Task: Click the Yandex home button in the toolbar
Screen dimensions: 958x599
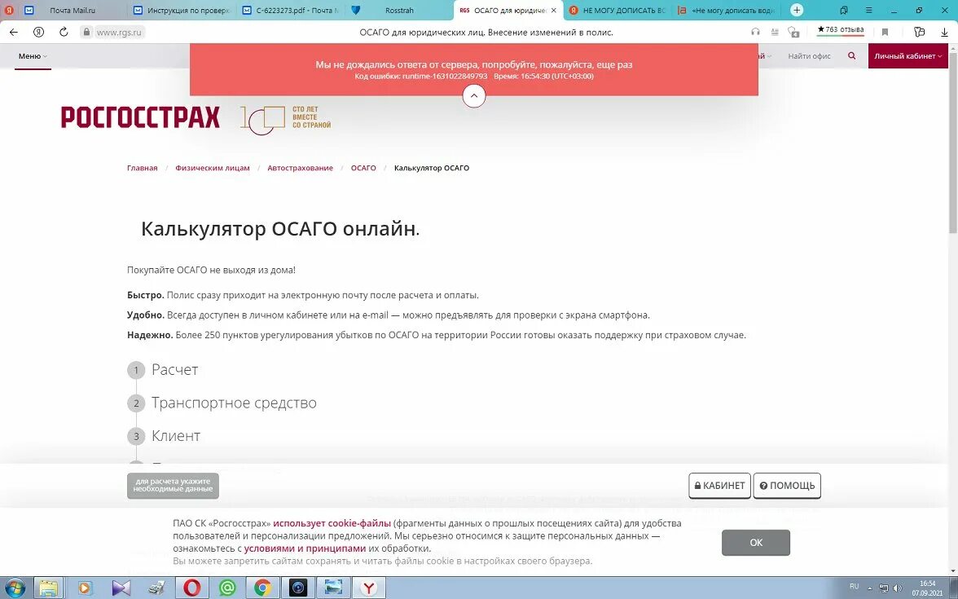Action: (x=38, y=33)
